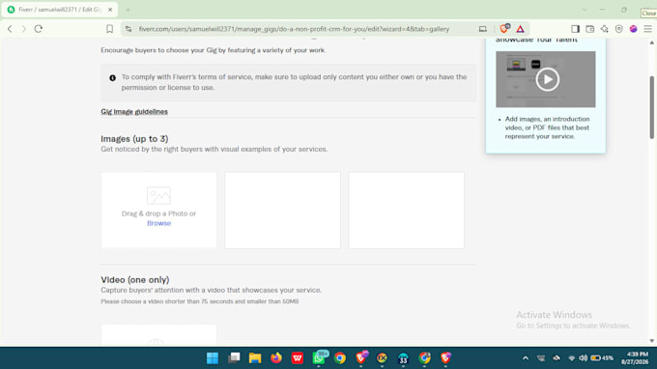
Task: Open Task View on taskbar
Action: (x=234, y=358)
